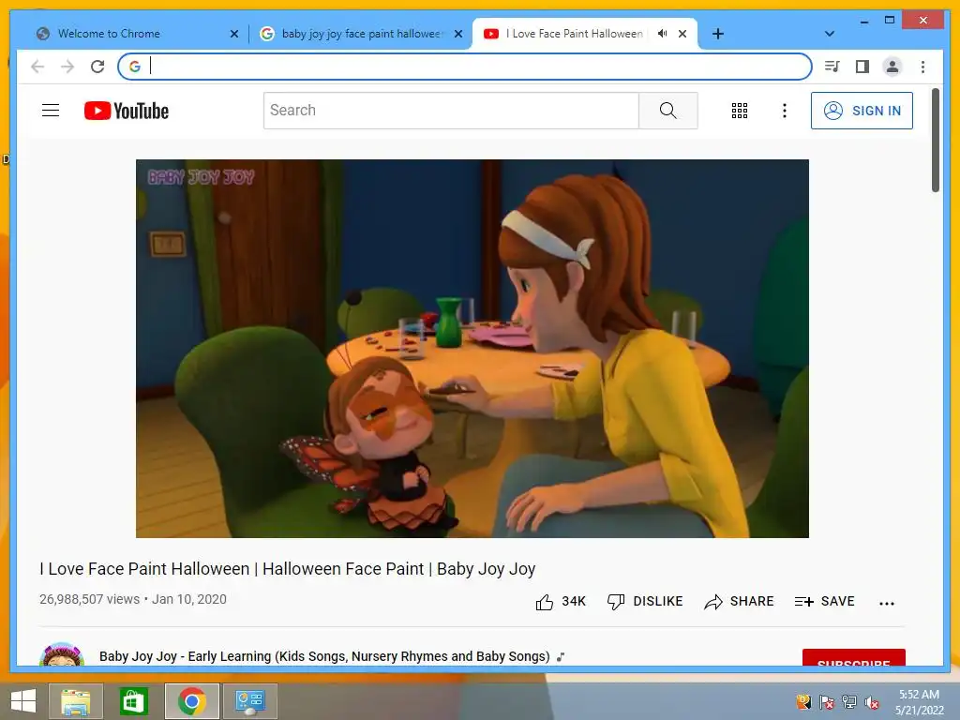Open the Windows Start button
The image size is (960, 720).
(x=23, y=701)
